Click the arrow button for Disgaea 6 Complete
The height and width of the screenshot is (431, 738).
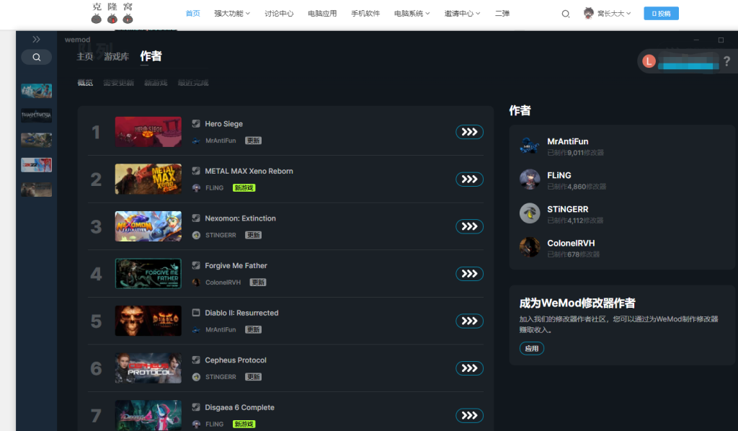pyautogui.click(x=469, y=415)
